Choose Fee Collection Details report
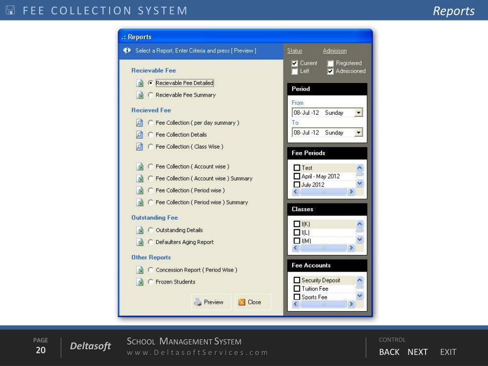The image size is (488, 366). point(151,134)
